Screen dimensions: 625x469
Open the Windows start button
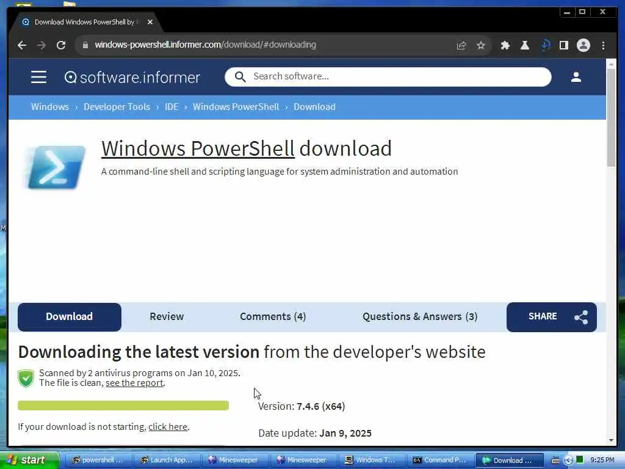(x=29, y=460)
